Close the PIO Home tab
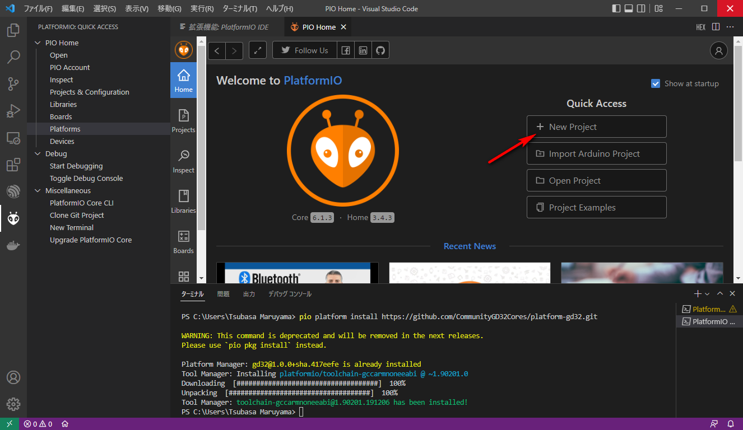 tap(343, 27)
